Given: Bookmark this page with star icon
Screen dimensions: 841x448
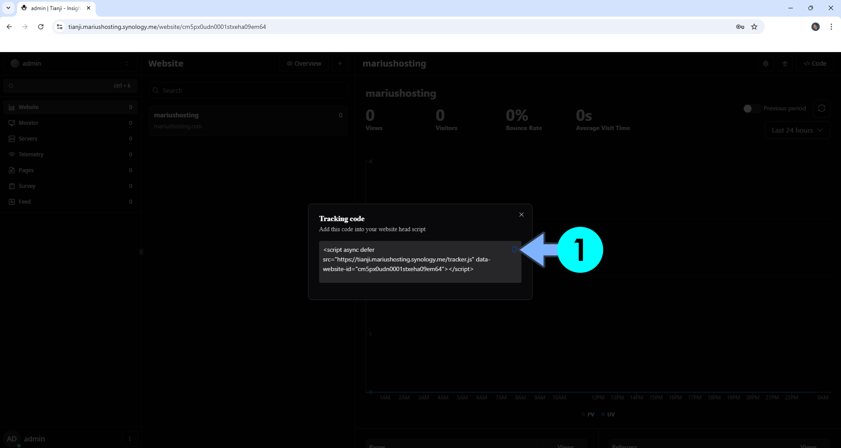Looking at the screenshot, I should [x=754, y=27].
